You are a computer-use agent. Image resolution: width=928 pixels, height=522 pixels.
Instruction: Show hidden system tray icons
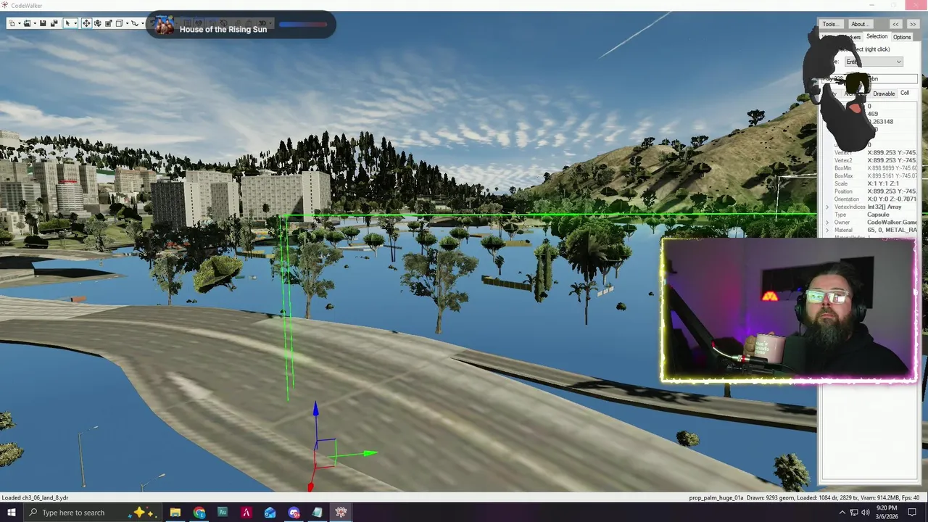842,513
